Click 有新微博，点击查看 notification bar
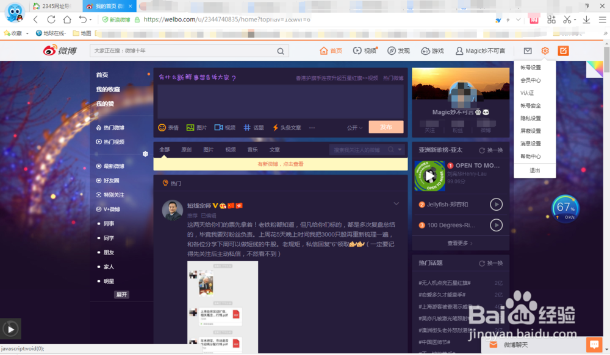 281,164
